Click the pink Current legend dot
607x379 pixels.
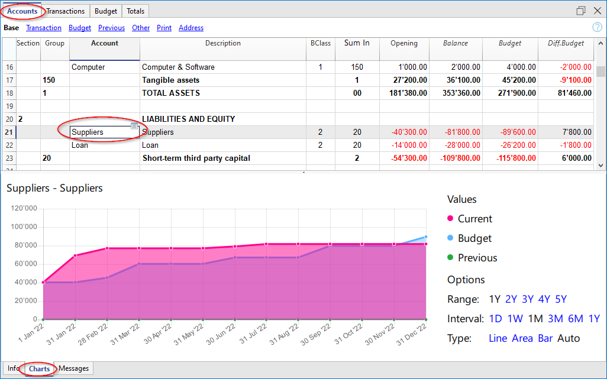click(x=450, y=219)
